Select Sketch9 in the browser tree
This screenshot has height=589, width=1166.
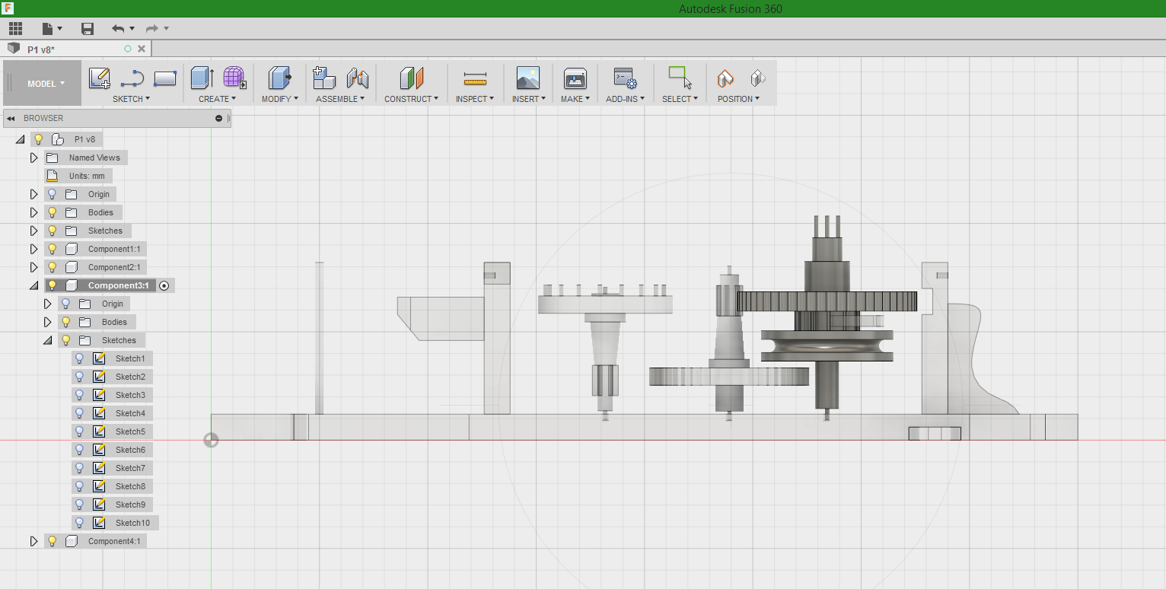pyautogui.click(x=130, y=505)
